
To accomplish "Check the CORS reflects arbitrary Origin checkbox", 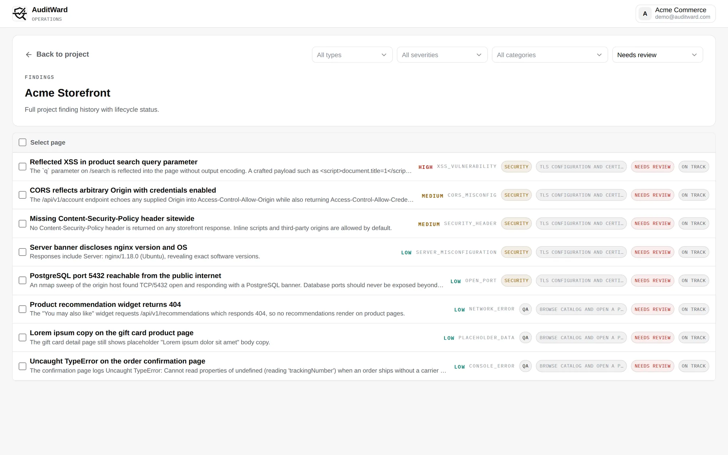I will click(x=23, y=195).
